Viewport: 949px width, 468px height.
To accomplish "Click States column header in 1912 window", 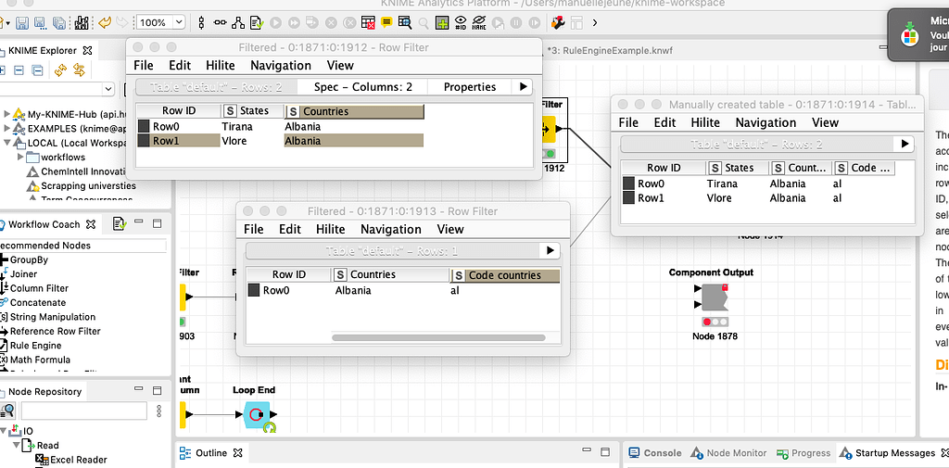I will (x=253, y=111).
